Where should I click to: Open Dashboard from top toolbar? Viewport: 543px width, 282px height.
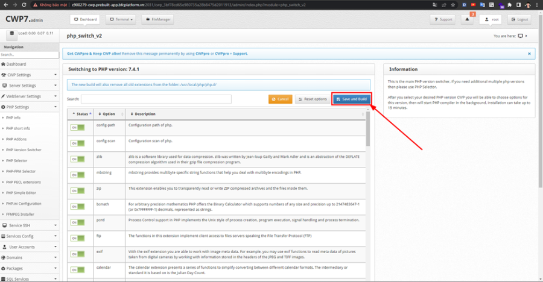tap(85, 19)
